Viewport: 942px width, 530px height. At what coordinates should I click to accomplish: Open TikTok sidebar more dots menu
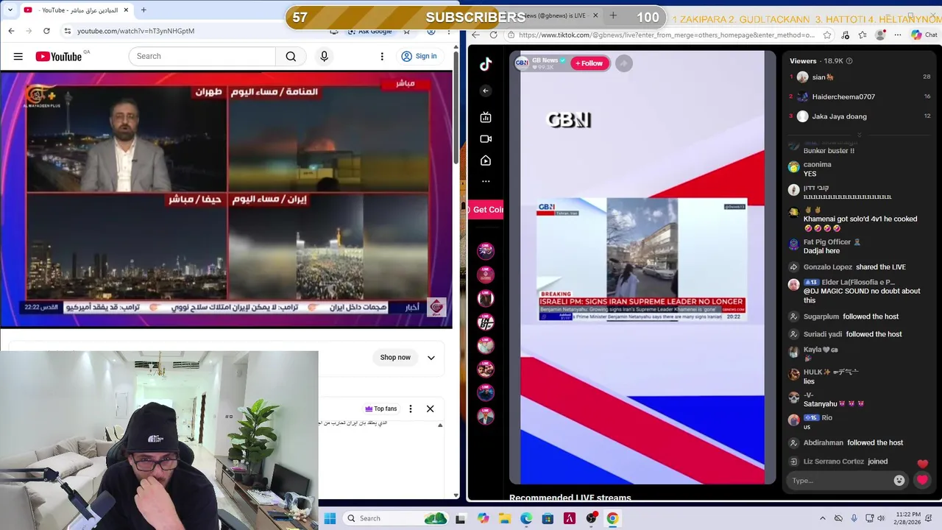pos(486,181)
